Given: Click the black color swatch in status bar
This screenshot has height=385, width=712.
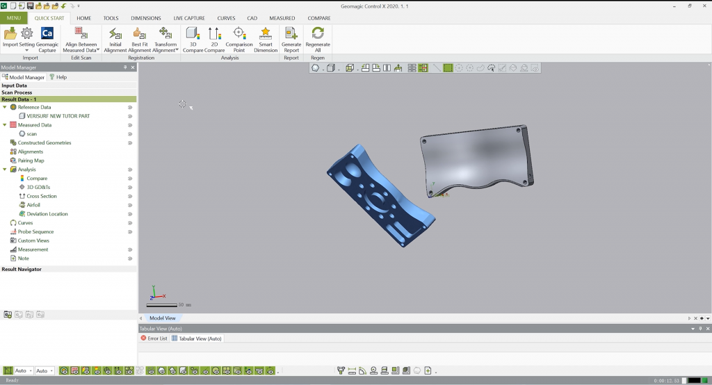Looking at the screenshot, I should tap(694, 380).
